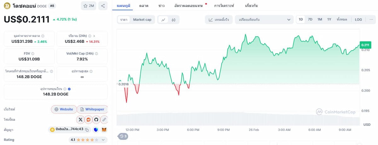
Task: Click the chart events marker labeled 3
Action: 123,136
